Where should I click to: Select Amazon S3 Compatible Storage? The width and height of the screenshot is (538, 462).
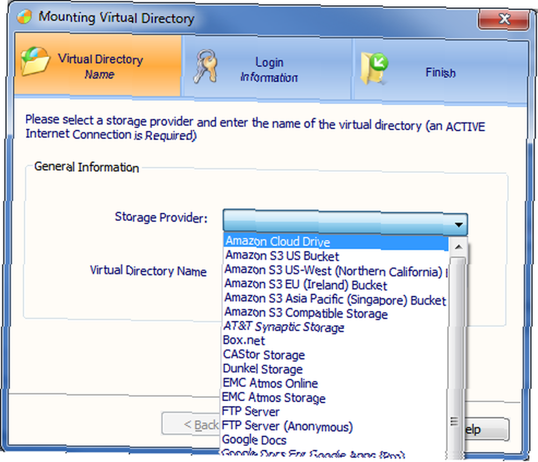pos(336,313)
